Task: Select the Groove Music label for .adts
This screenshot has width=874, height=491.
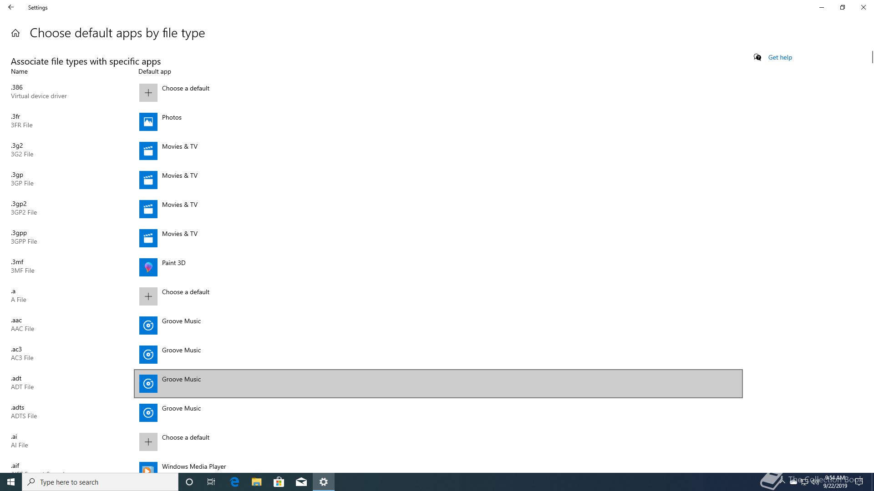Action: point(181,408)
